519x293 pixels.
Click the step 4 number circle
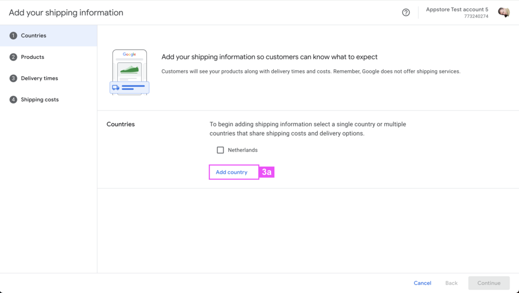[13, 100]
